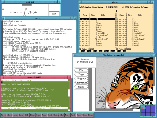The width and height of the screenshot is (157, 118).
Task: Open the Media menu in Ghostview
Action: (81, 87)
